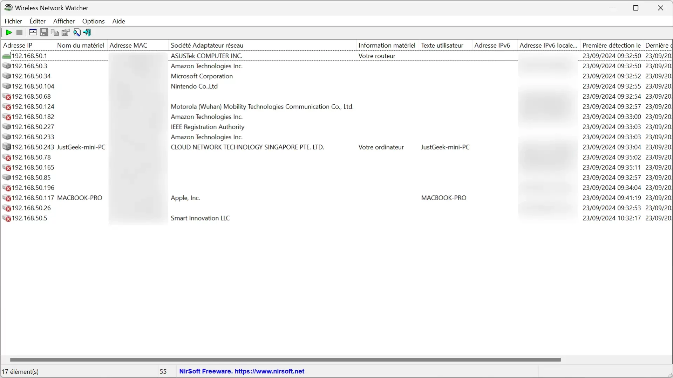Image resolution: width=673 pixels, height=378 pixels.
Task: Open the Aide menu
Action: (x=118, y=21)
